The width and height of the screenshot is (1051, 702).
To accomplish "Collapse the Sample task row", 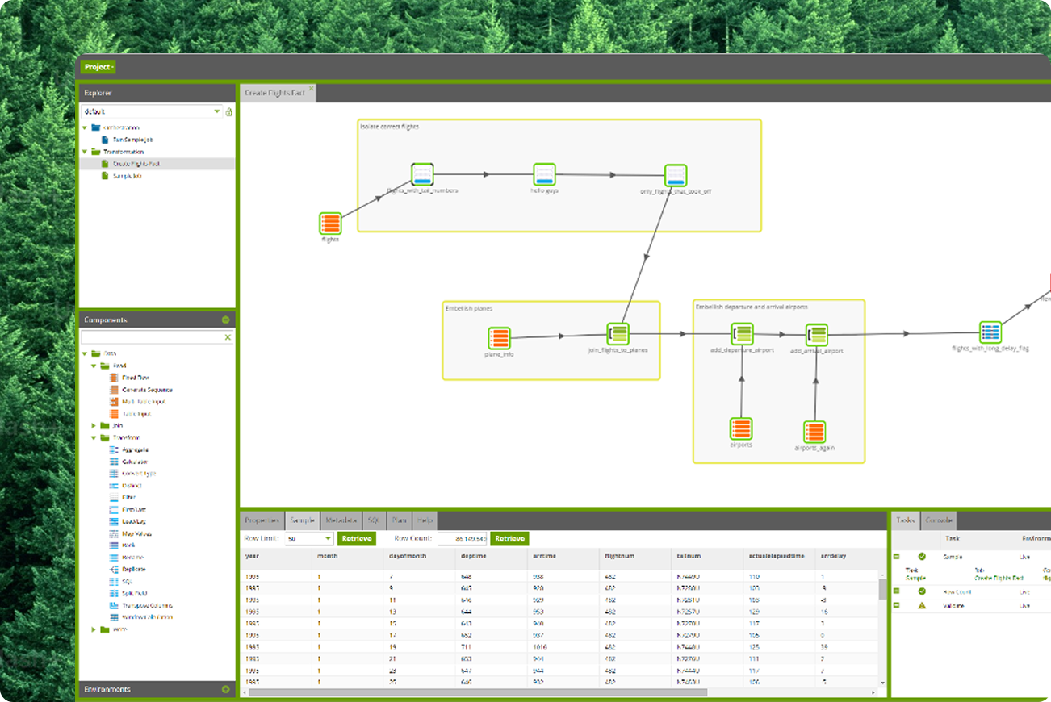I will 897,557.
